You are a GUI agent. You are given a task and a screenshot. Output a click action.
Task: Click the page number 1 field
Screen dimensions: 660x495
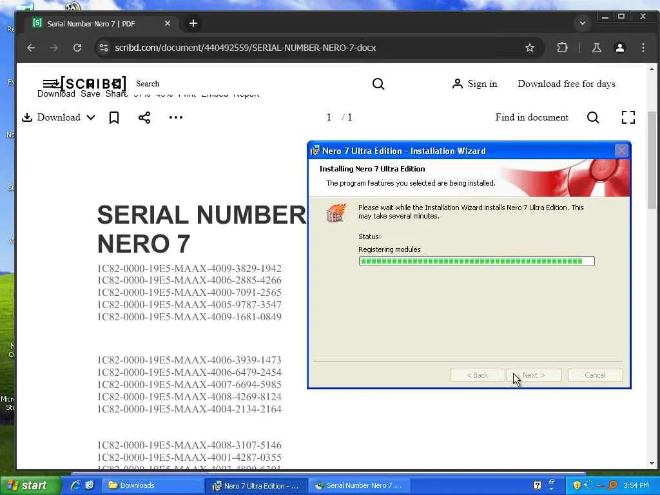coord(329,117)
